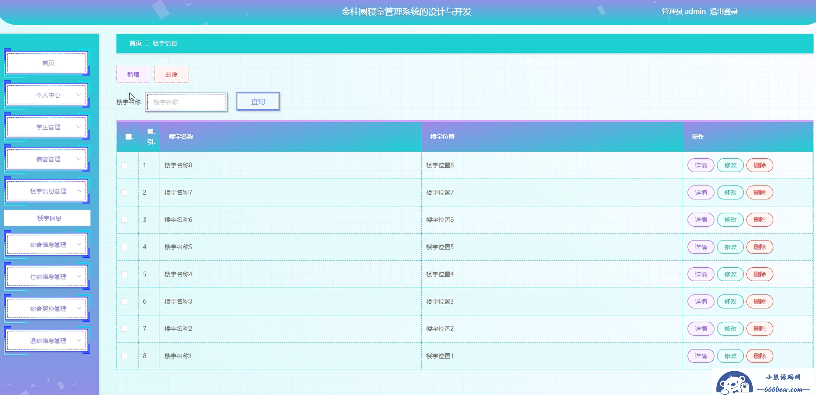This screenshot has height=395, width=816.
Task: View 详情 for 楼宇名称4
Action: pos(701,274)
